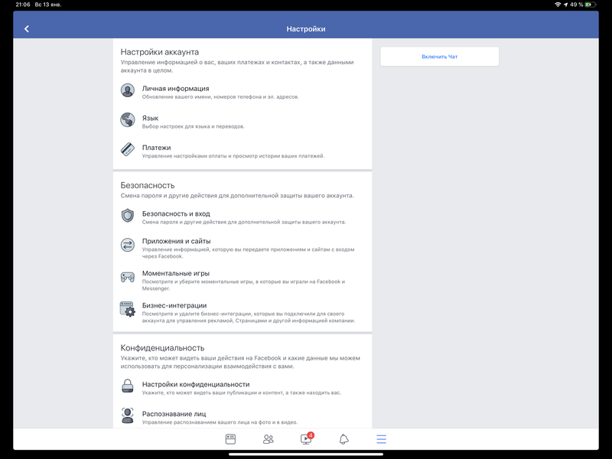Open the Friends tab icon
Screen dimensions: 612x459
click(x=269, y=439)
